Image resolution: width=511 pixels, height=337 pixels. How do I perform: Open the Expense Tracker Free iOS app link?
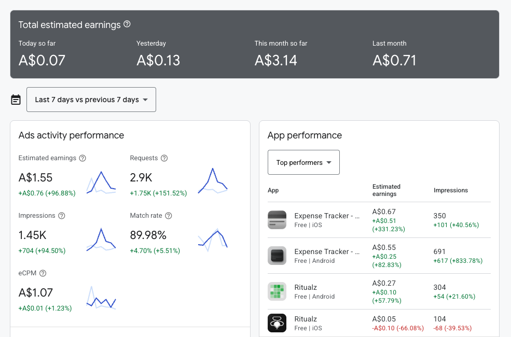327,216
